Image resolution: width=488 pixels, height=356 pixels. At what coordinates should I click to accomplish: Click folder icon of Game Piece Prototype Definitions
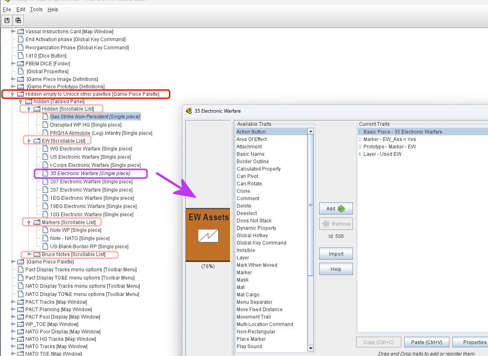pyautogui.click(x=21, y=87)
